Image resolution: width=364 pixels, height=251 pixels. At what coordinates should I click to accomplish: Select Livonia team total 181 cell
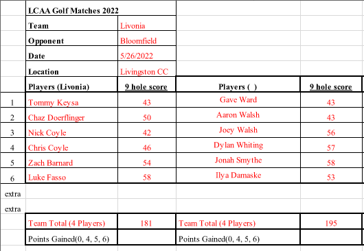146,222
